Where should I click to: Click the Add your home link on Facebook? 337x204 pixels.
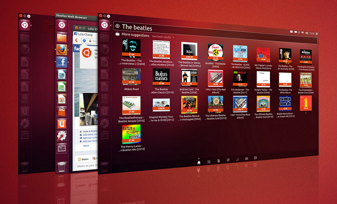point(90,141)
